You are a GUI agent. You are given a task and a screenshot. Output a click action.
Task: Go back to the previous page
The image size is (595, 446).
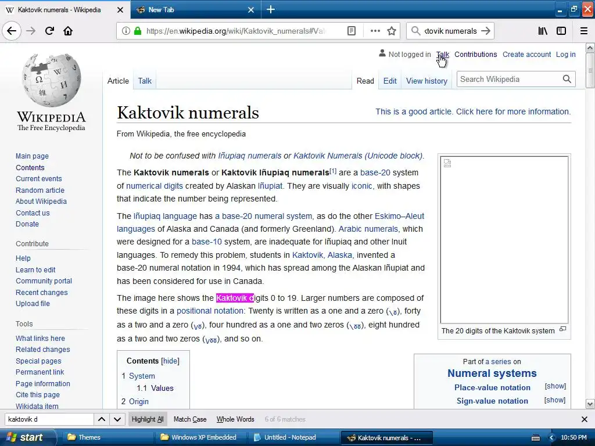tap(12, 31)
